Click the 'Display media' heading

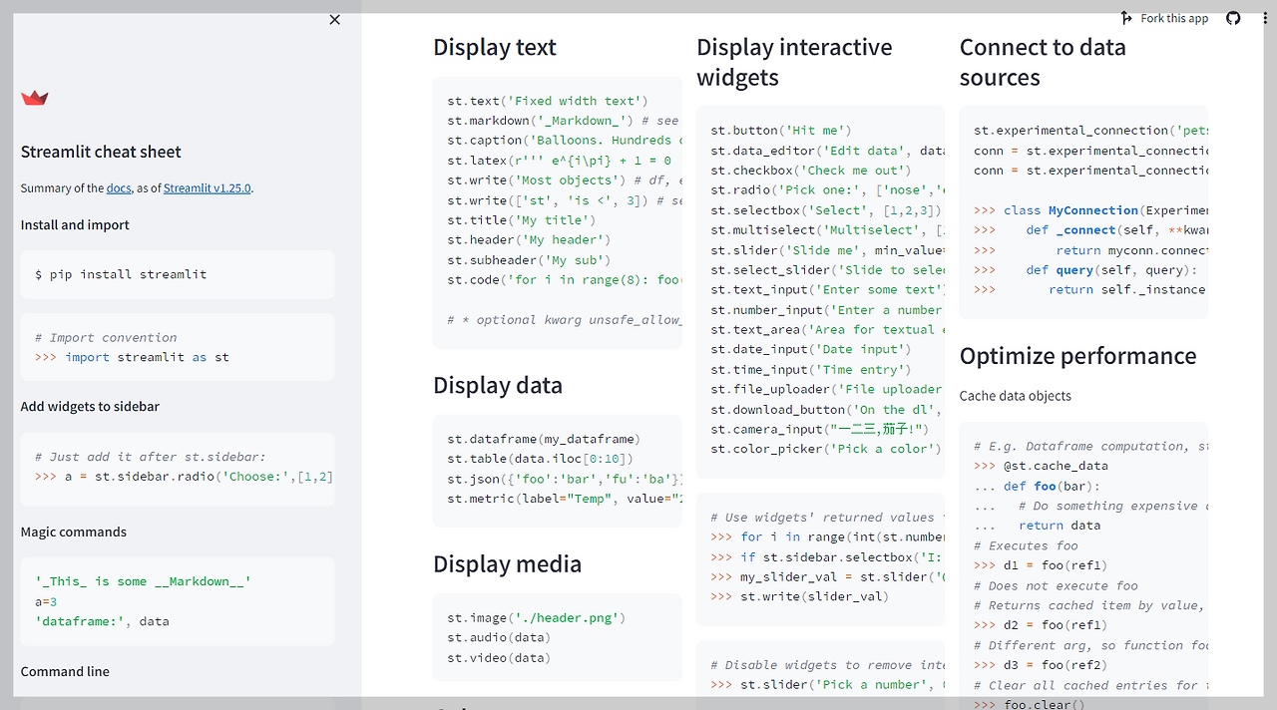507,563
